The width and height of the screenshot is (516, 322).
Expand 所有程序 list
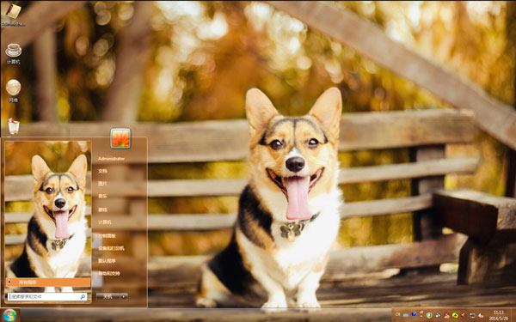[x=48, y=282]
